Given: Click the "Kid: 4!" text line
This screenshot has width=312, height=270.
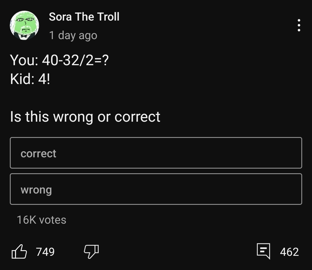Looking at the screenshot, I should coord(30,79).
